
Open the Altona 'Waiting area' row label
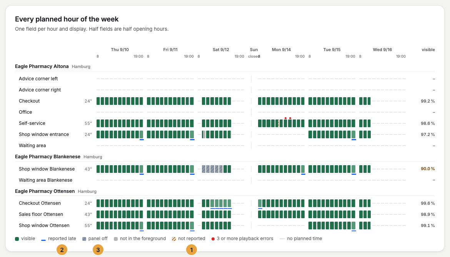(x=32, y=146)
